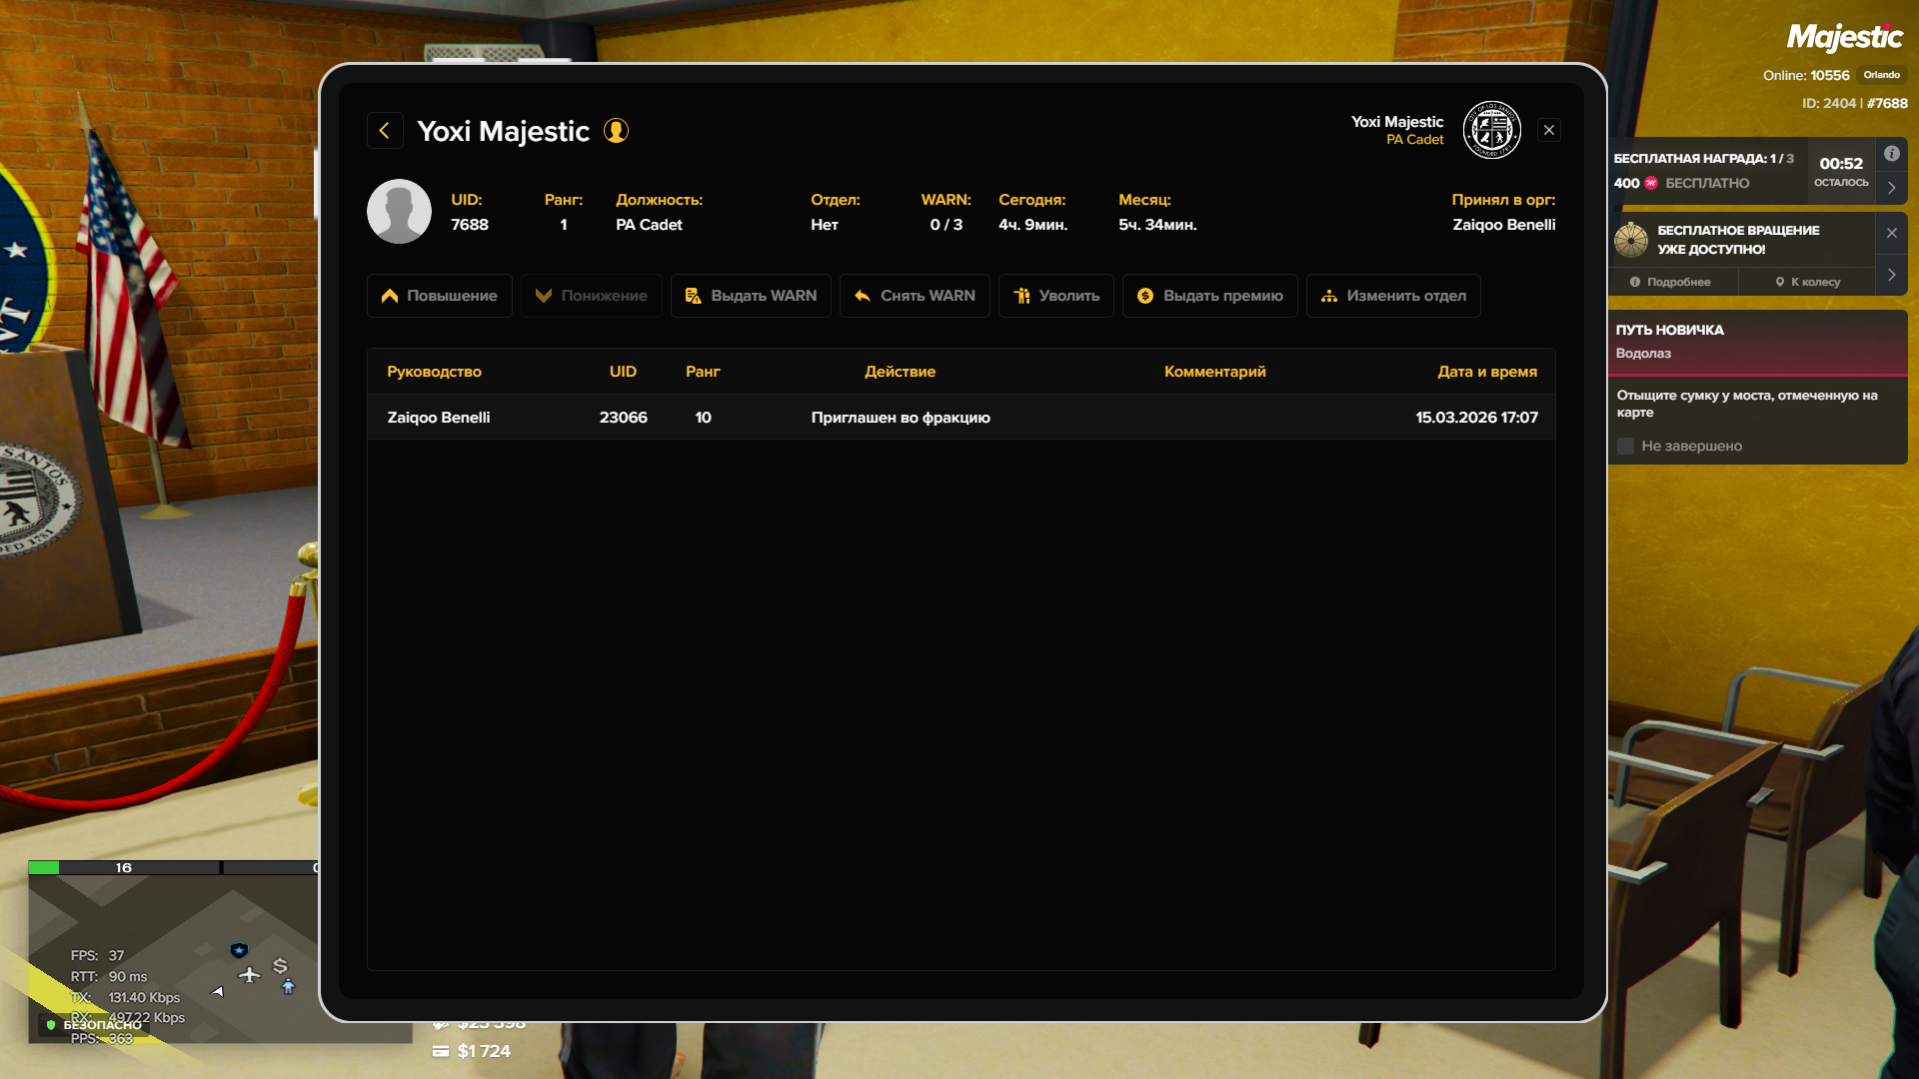Image resolution: width=1919 pixels, height=1079 pixels.
Task: Open the player avatar thumbnail
Action: pos(399,212)
